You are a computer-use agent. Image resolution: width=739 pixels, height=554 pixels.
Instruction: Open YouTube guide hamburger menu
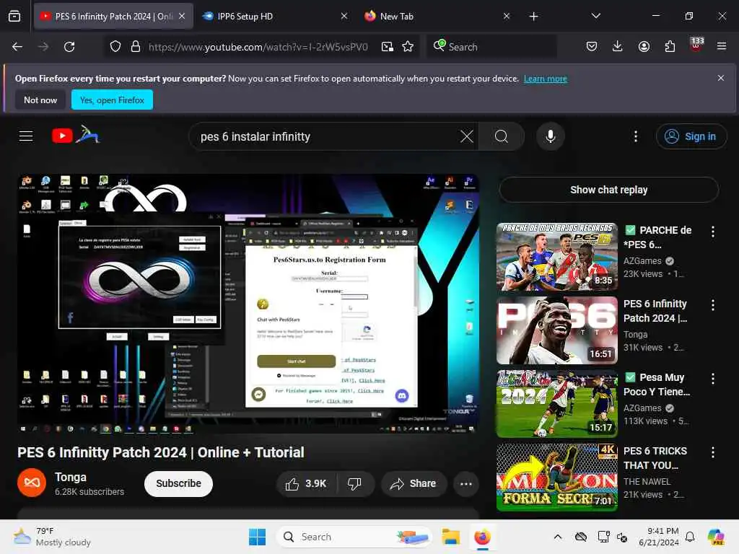coord(26,136)
